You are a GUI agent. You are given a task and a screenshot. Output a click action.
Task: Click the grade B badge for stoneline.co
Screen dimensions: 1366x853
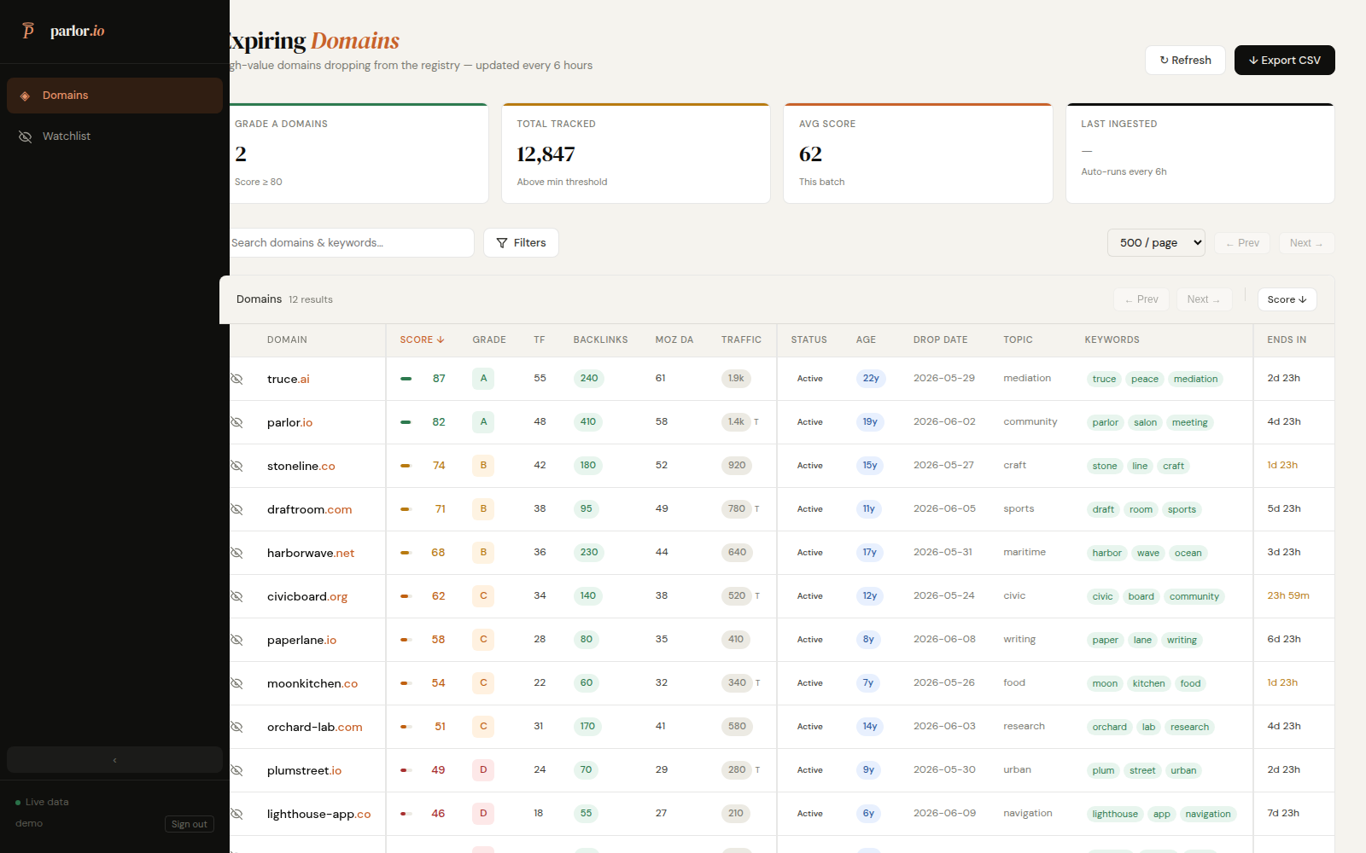[x=483, y=465]
